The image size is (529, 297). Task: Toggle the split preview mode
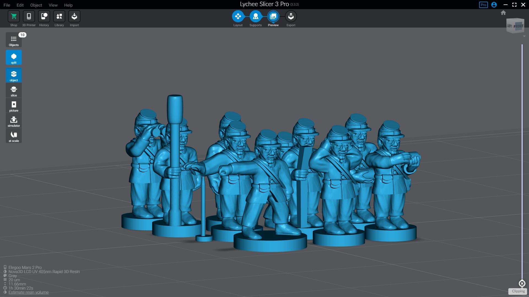(x=14, y=58)
